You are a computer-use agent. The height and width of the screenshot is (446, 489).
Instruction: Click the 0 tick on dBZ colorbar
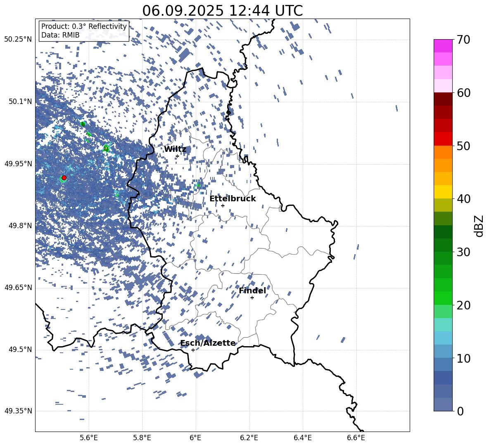460,411
